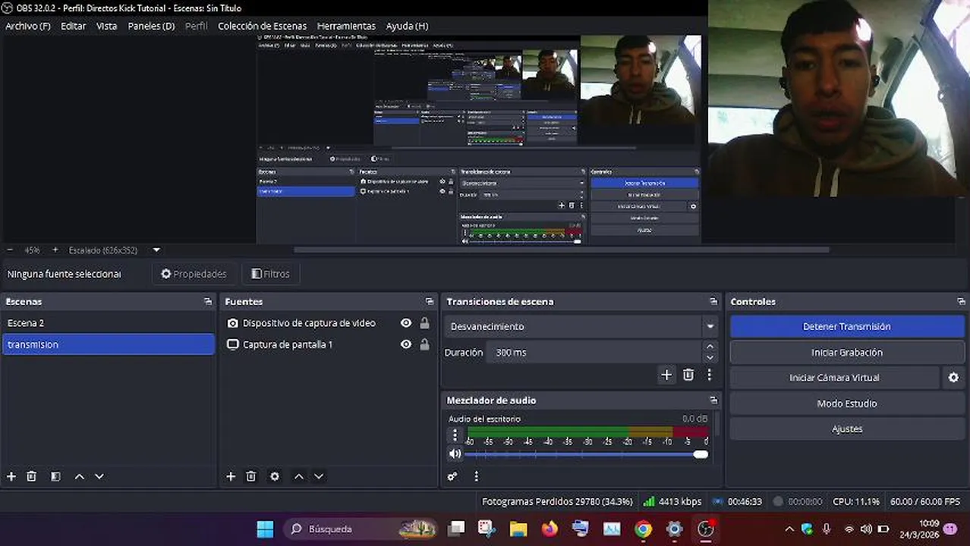Increase transition duration with up arrow
The height and width of the screenshot is (546, 970).
pyautogui.click(x=710, y=347)
